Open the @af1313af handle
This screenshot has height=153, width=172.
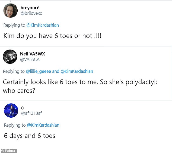31,113
